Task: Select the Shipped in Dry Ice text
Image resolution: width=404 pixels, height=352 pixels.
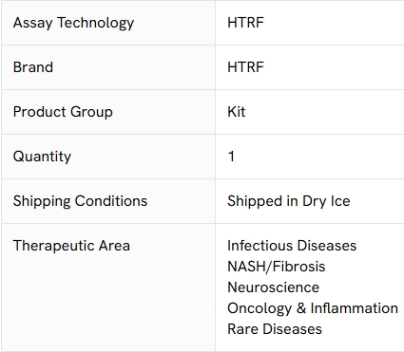Action: point(289,201)
